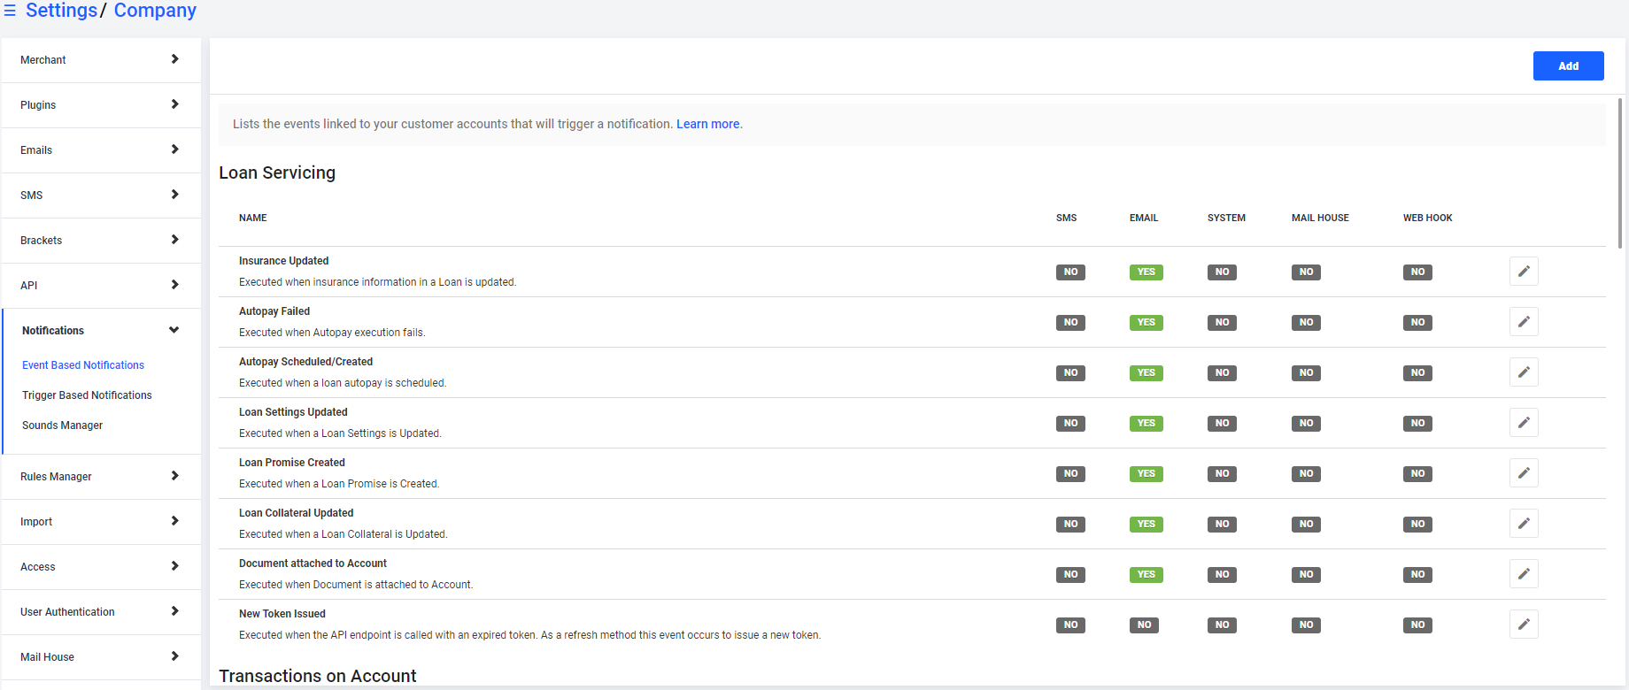Expand the API menu section
The image size is (1629, 690).
point(101,286)
